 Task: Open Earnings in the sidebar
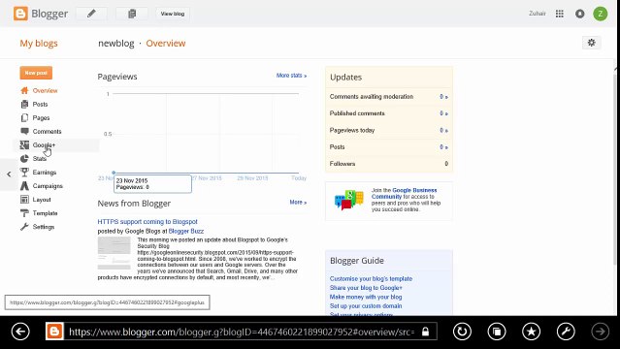(x=45, y=173)
